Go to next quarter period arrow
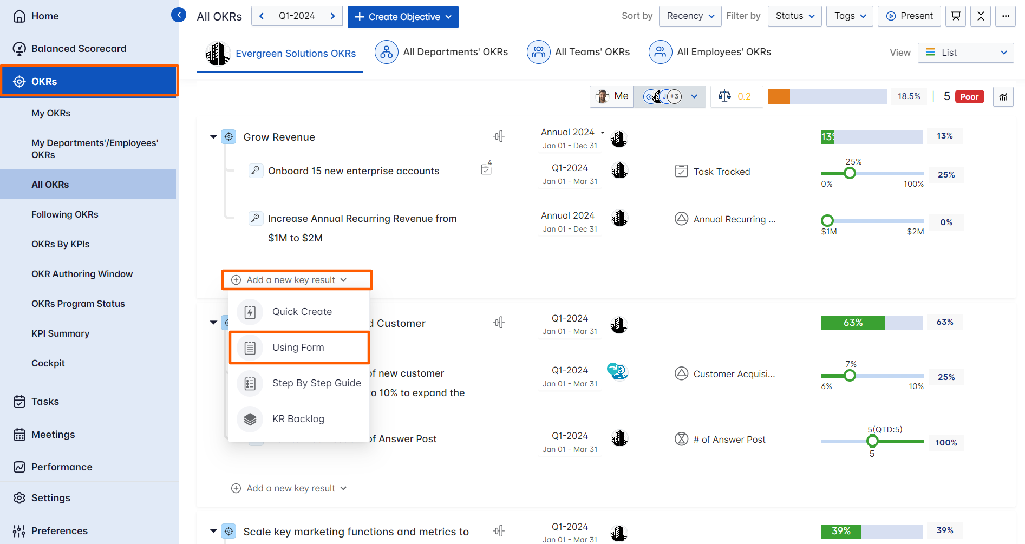 point(332,16)
